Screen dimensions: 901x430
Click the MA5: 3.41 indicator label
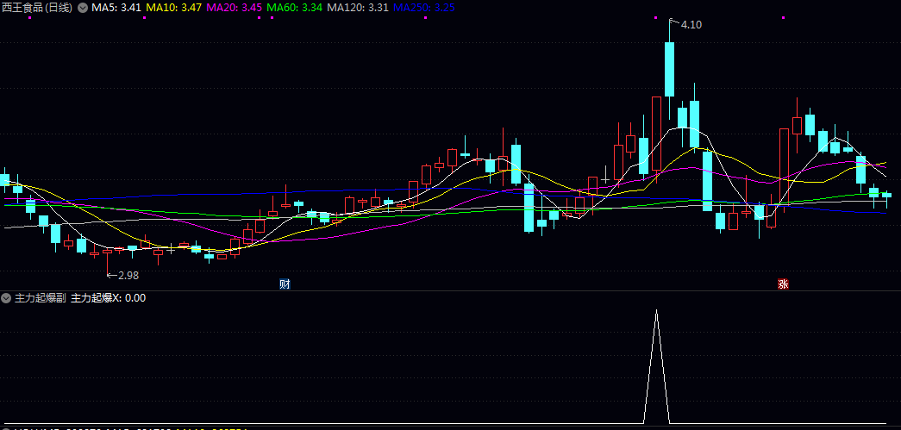[x=116, y=8]
